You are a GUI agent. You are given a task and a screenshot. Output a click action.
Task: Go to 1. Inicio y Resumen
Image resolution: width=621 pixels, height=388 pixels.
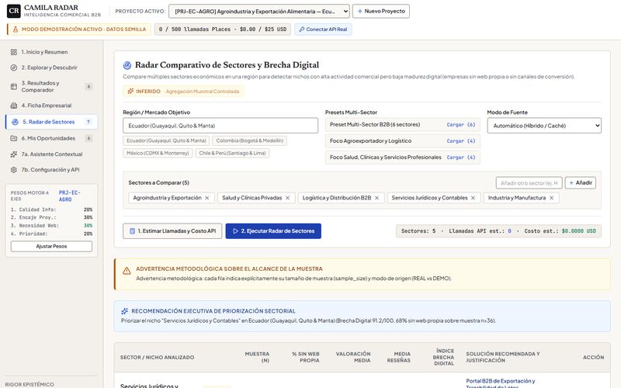(x=51, y=52)
